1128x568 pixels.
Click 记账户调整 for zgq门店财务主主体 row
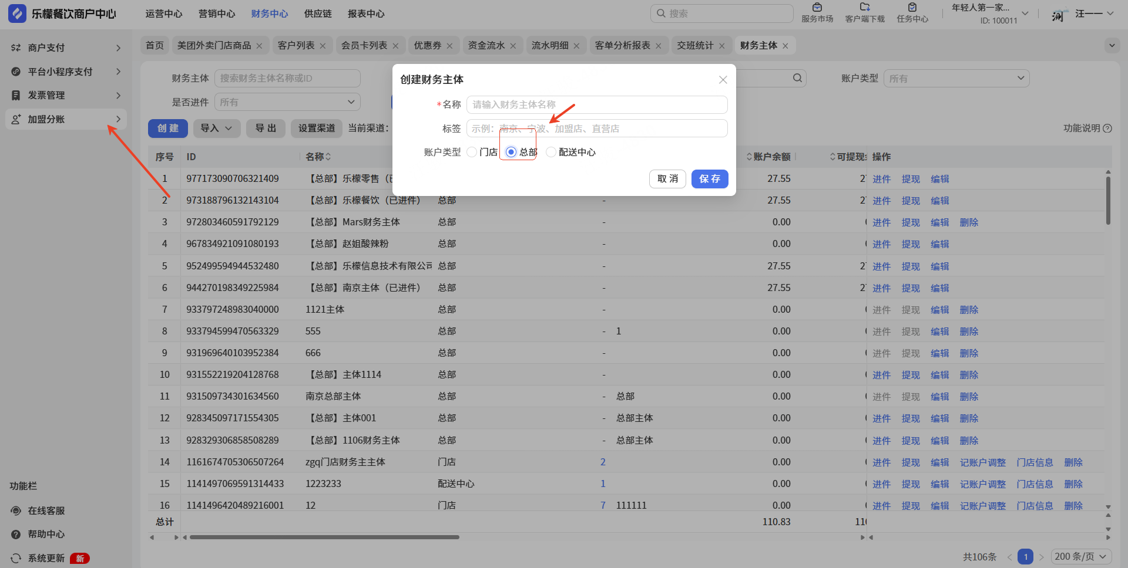pyautogui.click(x=983, y=462)
